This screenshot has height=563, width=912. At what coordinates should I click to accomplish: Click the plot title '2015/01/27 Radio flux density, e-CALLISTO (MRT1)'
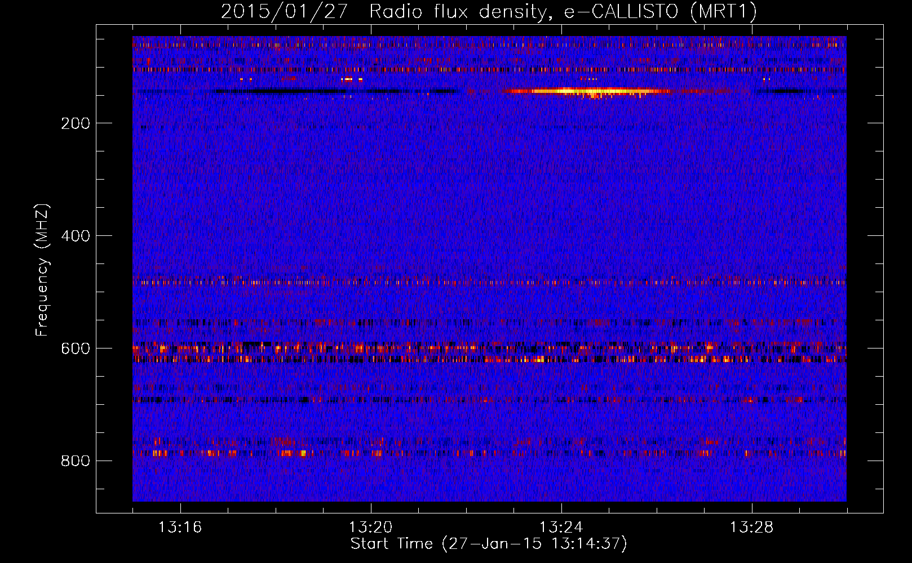pyautogui.click(x=489, y=11)
